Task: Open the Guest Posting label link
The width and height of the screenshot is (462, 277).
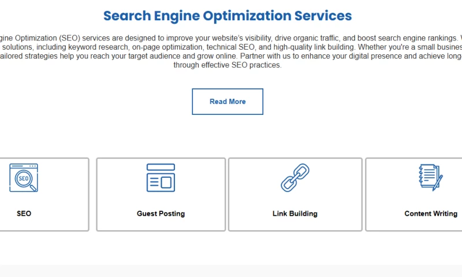Action: coord(161,214)
